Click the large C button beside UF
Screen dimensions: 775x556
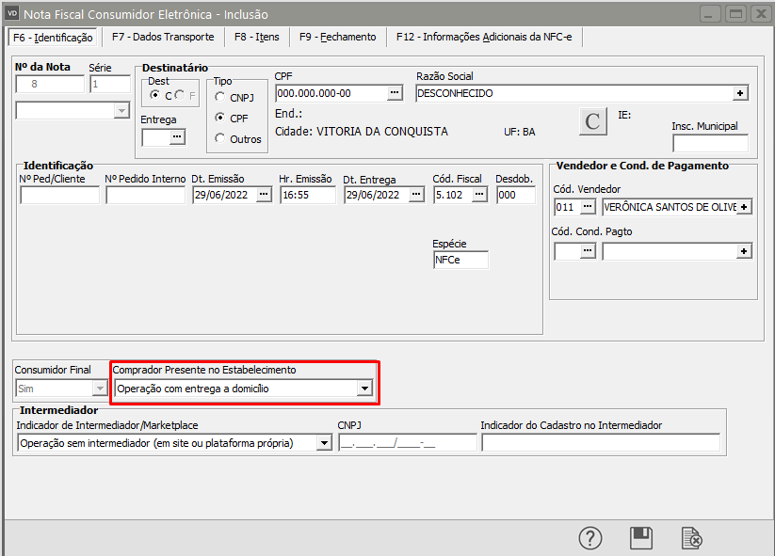[x=592, y=122]
